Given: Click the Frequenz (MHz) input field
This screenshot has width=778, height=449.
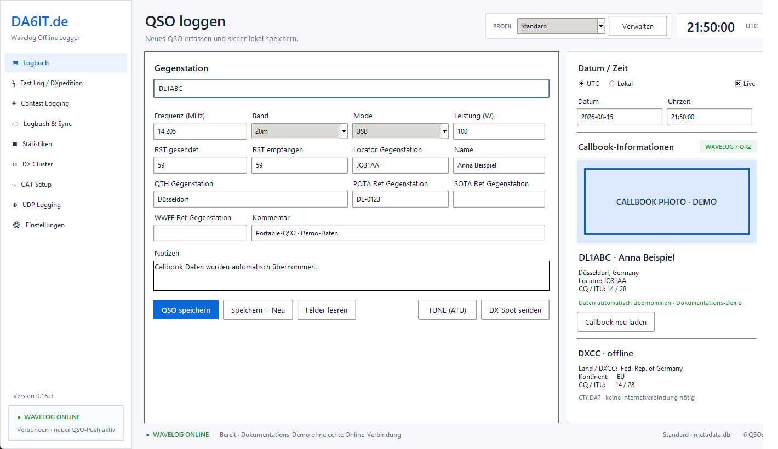Looking at the screenshot, I should 200,131.
